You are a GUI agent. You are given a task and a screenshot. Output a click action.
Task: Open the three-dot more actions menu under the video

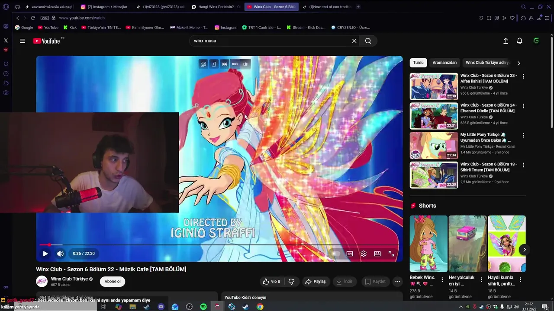pos(397,281)
